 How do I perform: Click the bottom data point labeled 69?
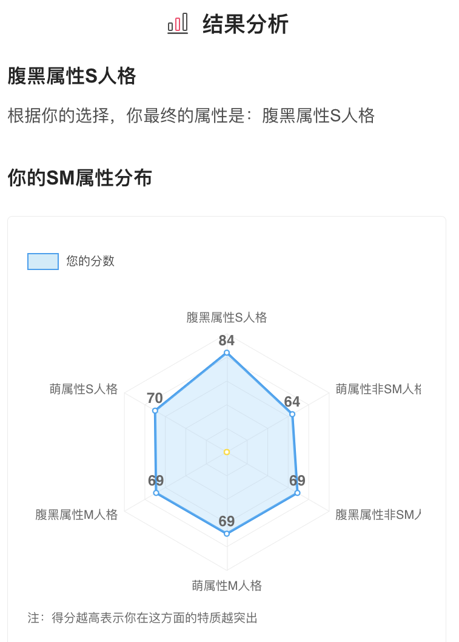click(227, 533)
